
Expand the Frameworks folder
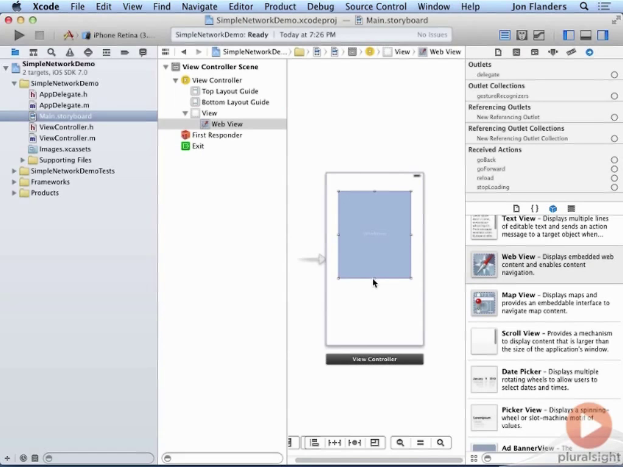click(15, 182)
